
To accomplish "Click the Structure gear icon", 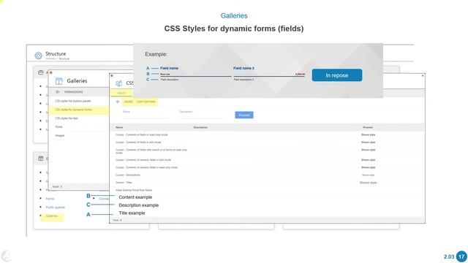I will tap(38, 56).
